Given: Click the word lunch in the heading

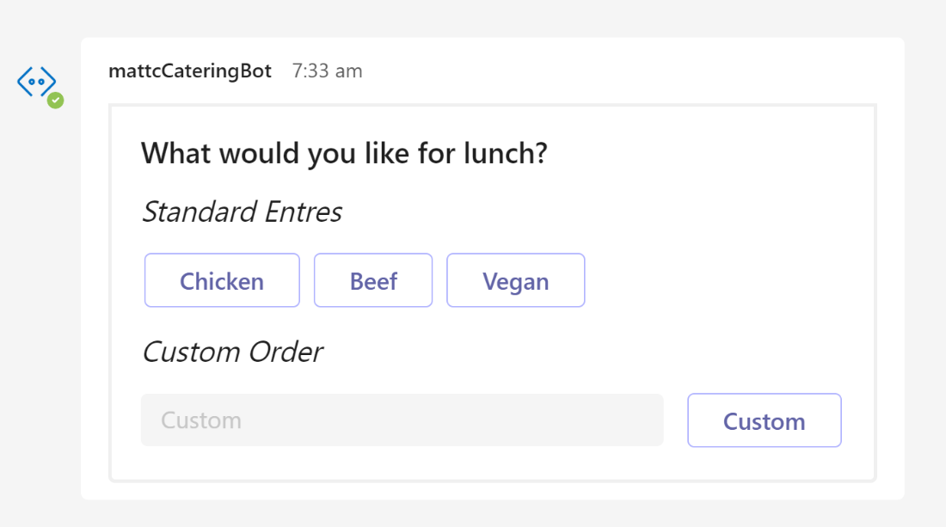Looking at the screenshot, I should point(505,153).
